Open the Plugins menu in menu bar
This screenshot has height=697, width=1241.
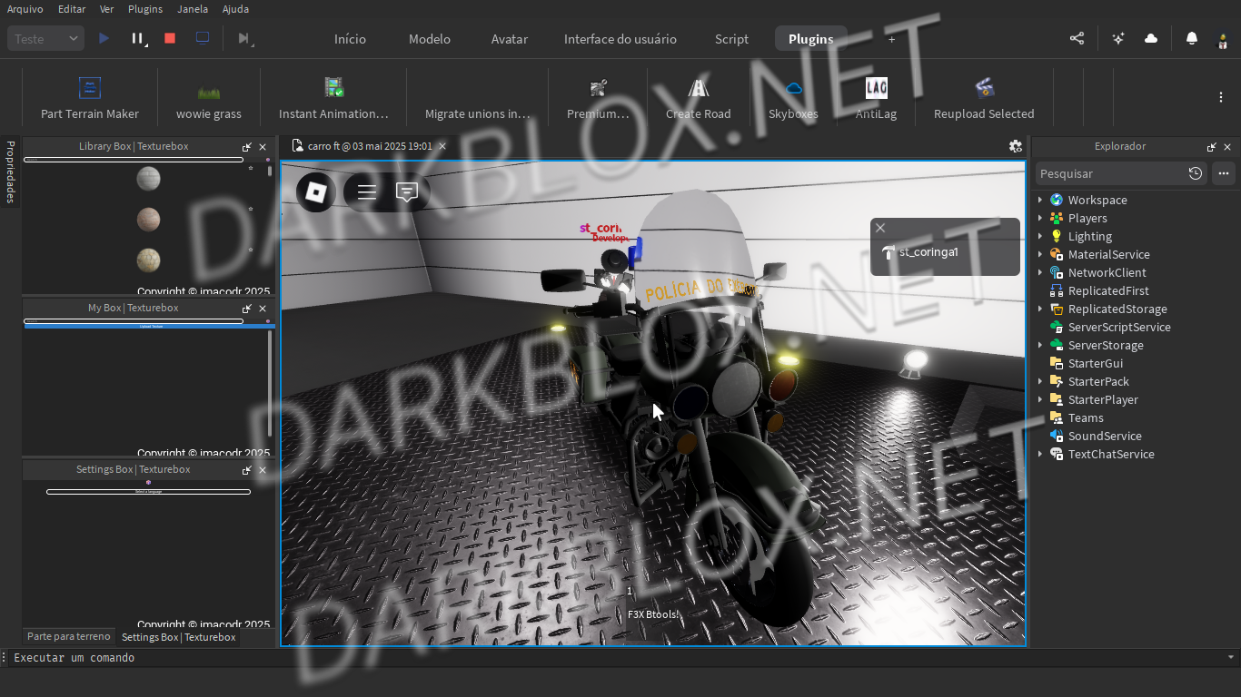(145, 9)
